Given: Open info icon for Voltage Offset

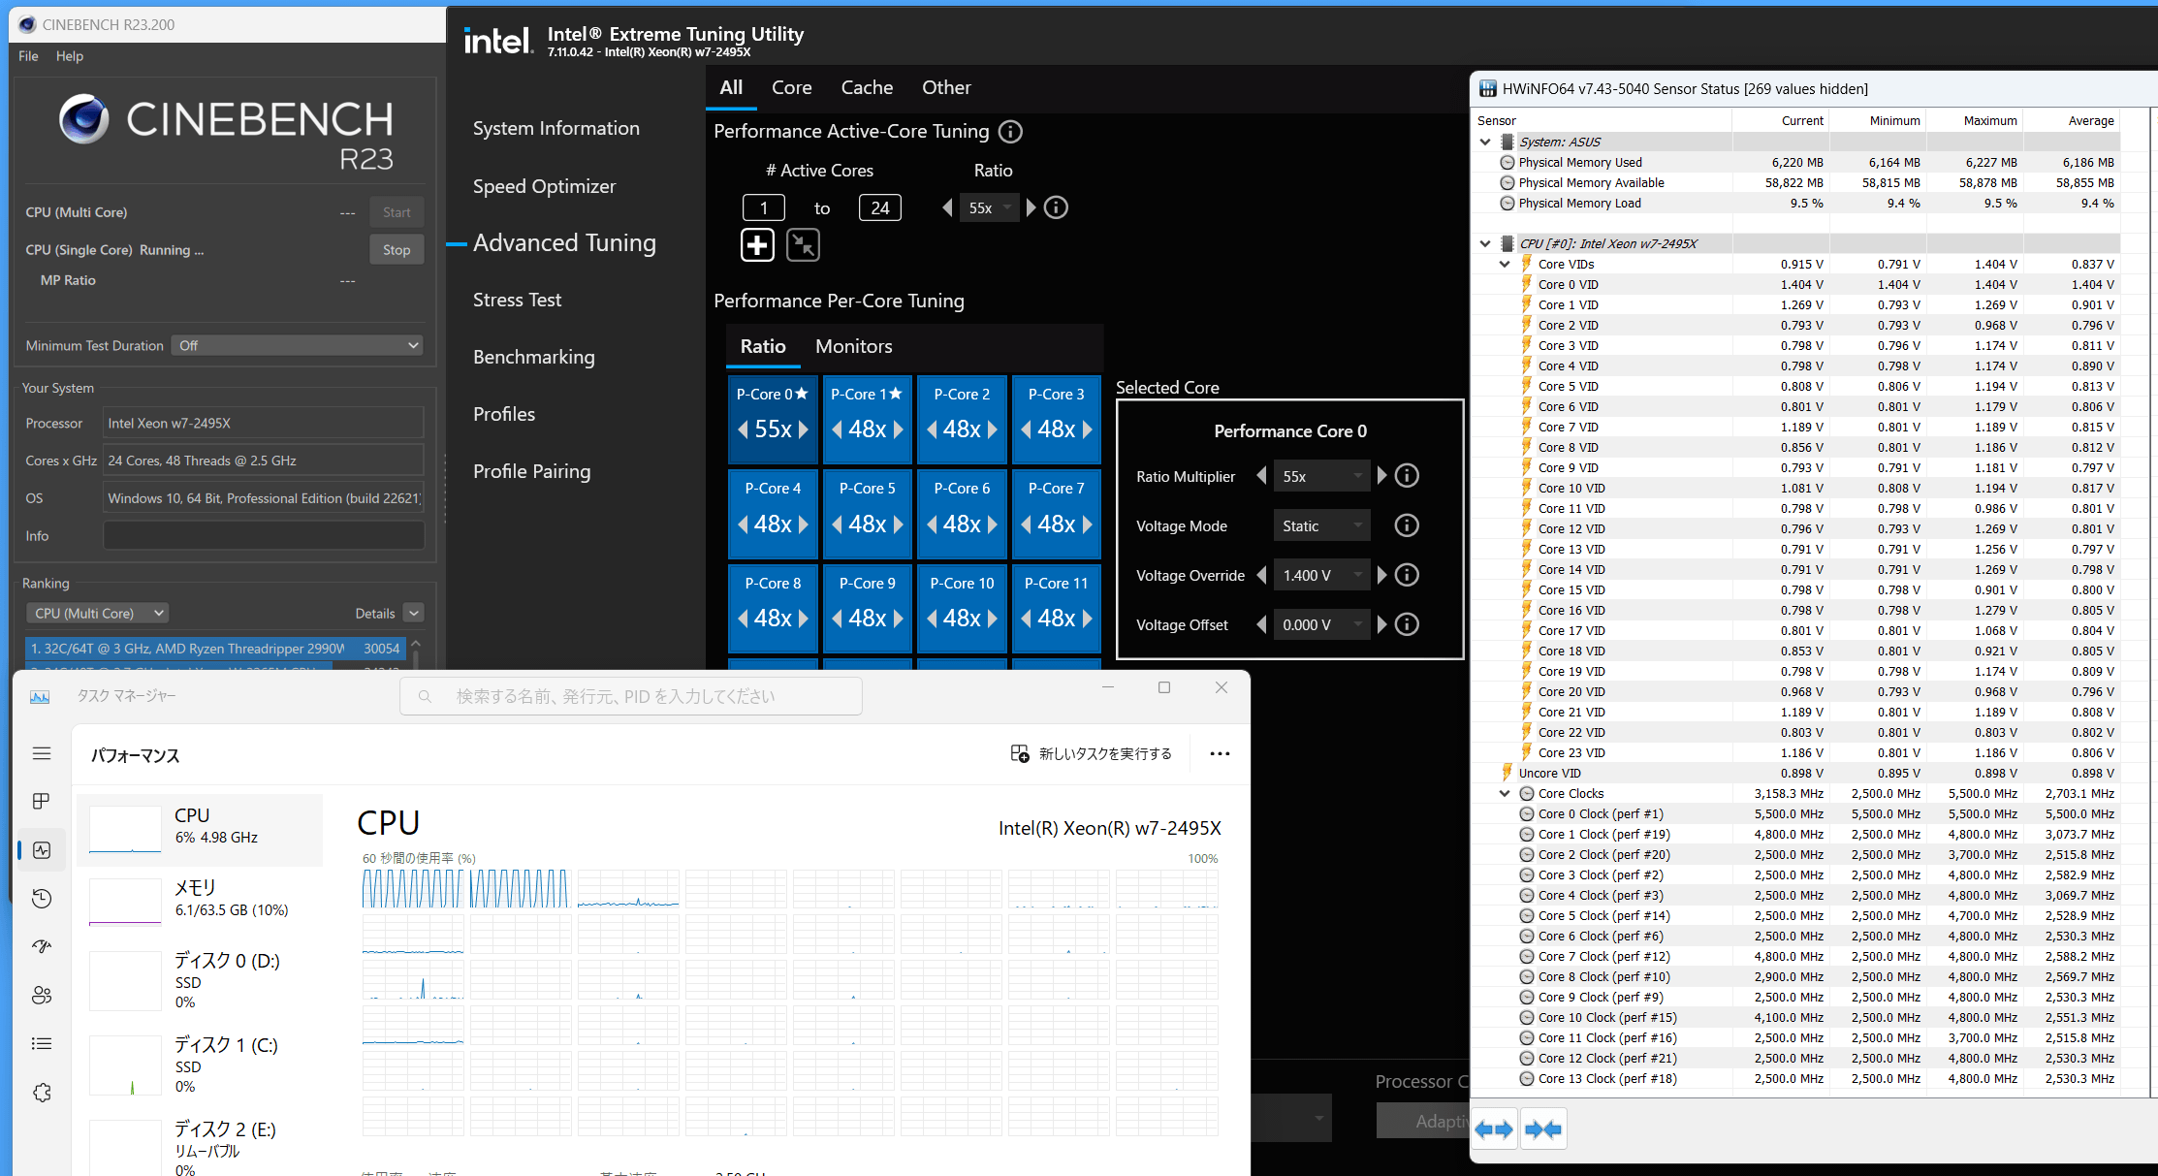Looking at the screenshot, I should (x=1406, y=624).
